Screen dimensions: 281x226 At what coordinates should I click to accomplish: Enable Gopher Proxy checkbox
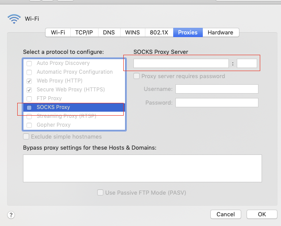click(29, 125)
